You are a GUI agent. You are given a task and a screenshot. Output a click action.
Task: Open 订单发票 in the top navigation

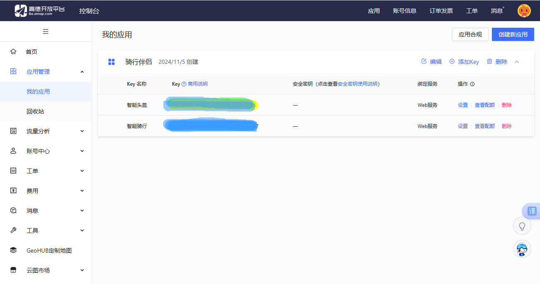click(441, 11)
